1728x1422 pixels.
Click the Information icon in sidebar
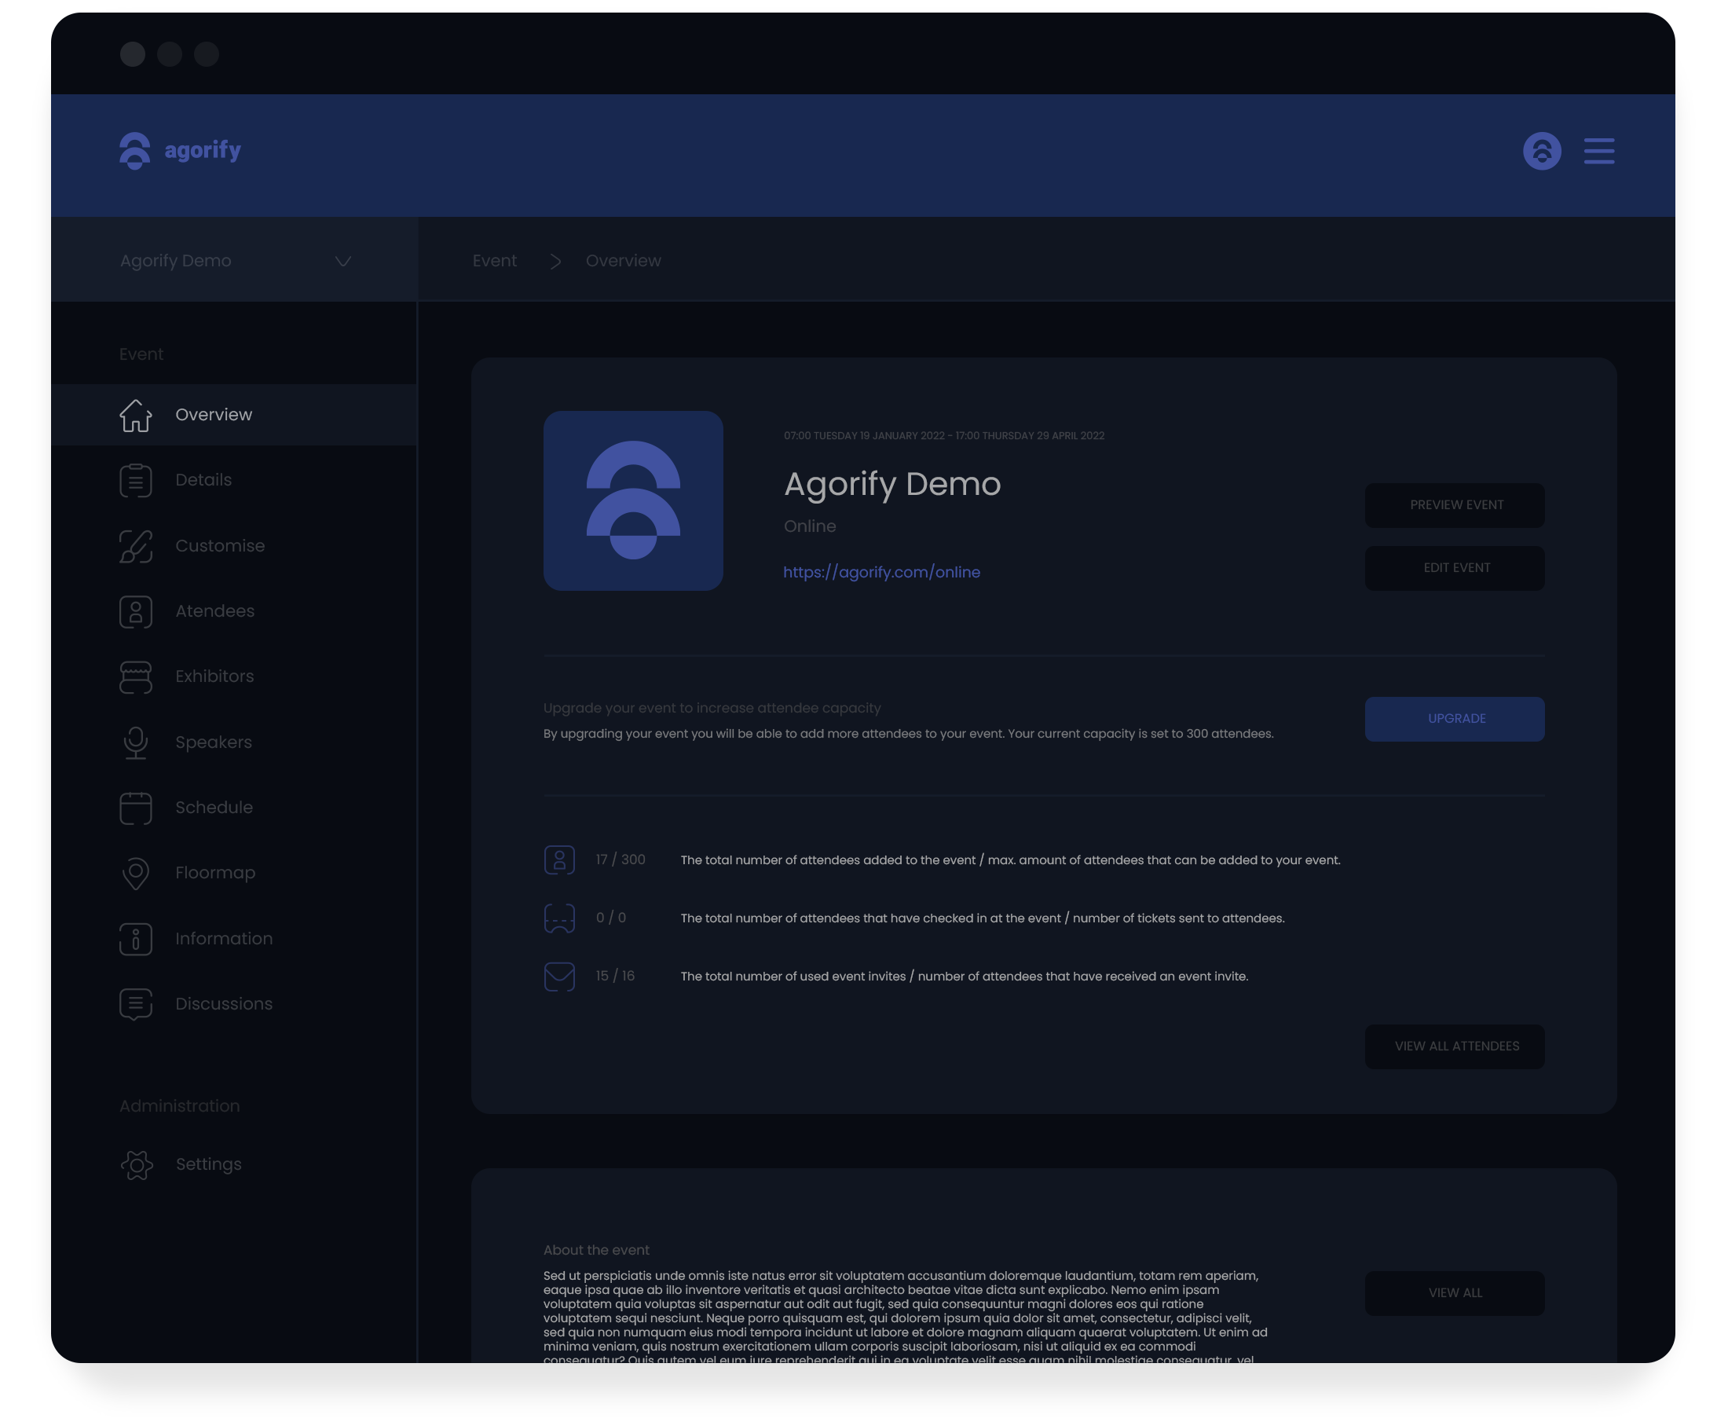click(x=136, y=939)
